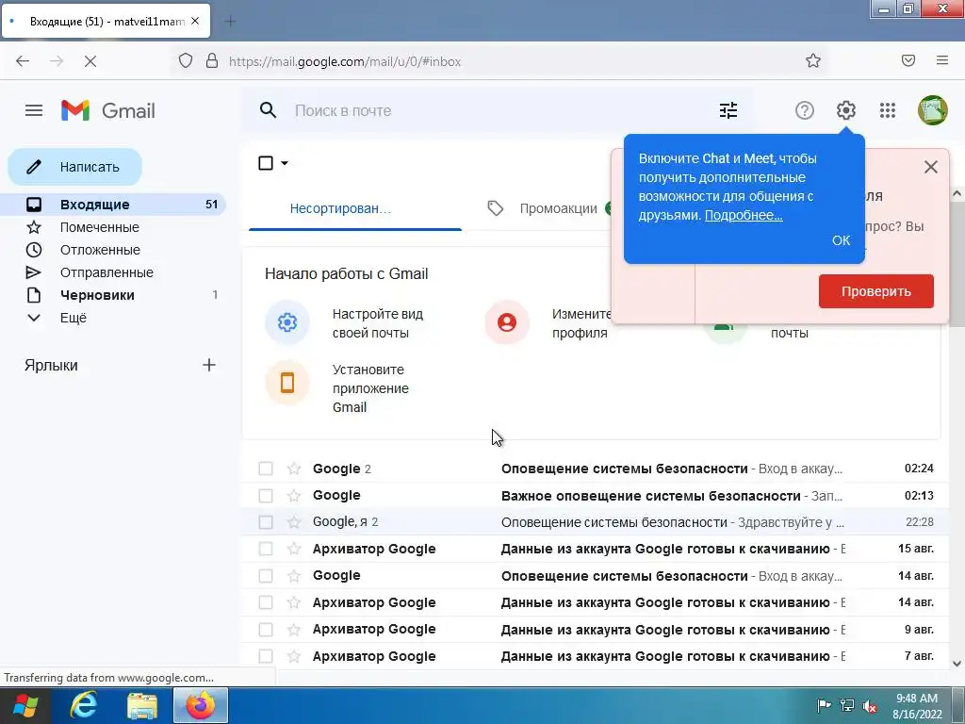Follow the 'Подробнее…' link
Viewport: 965px width, 724px height.
pos(744,215)
